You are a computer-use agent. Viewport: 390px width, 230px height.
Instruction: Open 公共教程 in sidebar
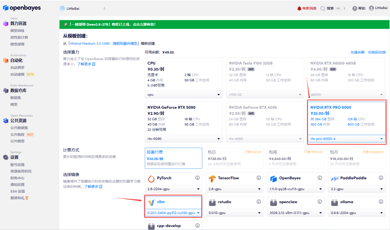17,135
